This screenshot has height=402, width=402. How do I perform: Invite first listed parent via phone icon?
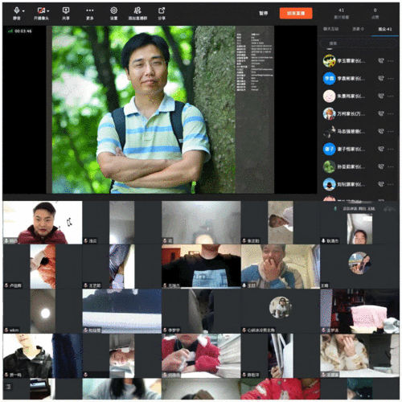coord(381,60)
